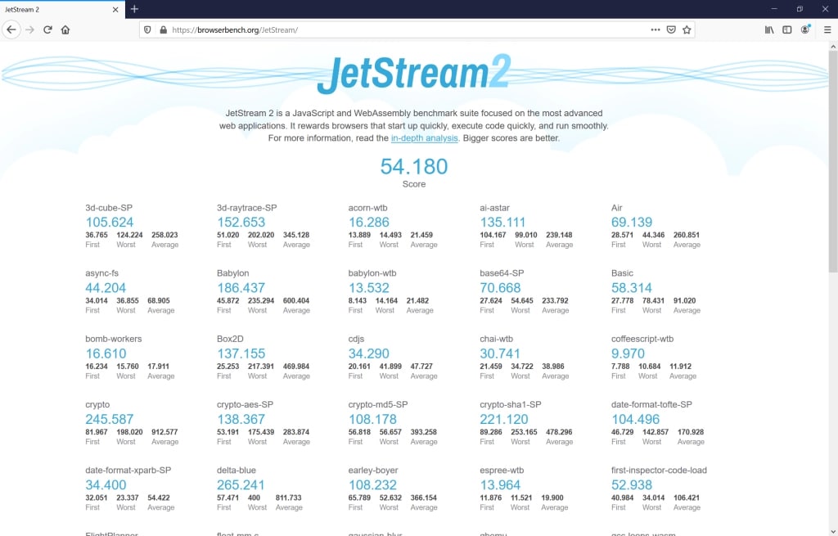Click the bomb-workers benchmark label

pyautogui.click(x=113, y=339)
